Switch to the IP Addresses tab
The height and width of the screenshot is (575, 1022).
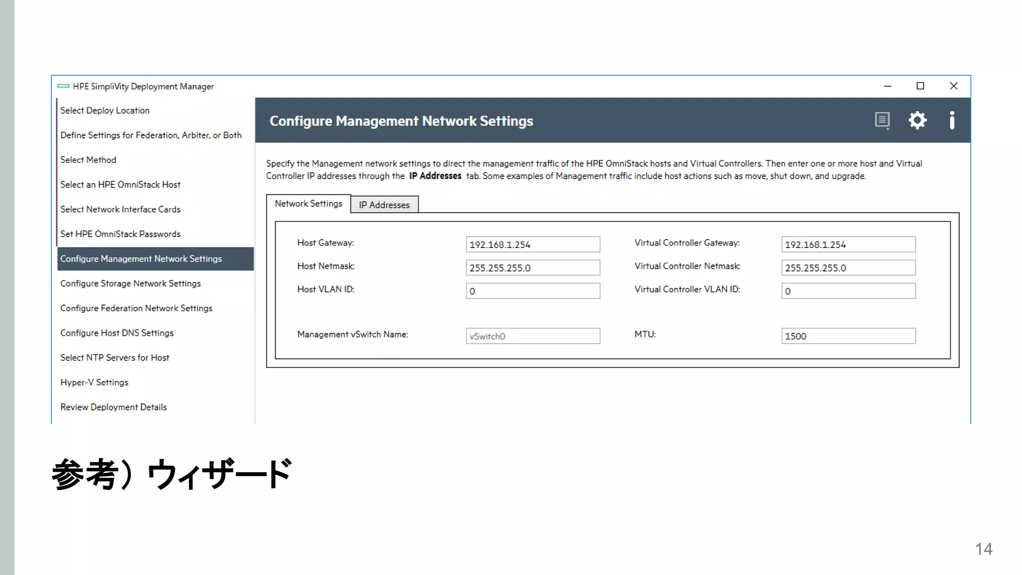coord(384,205)
